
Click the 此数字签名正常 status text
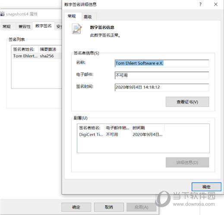coord(105,35)
